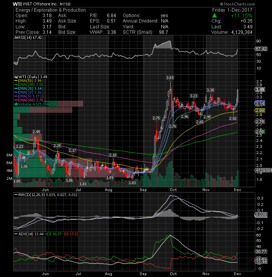This screenshot has width=272, height=277.
Task: Click the 2.96 price low label
Action: pos(185,117)
